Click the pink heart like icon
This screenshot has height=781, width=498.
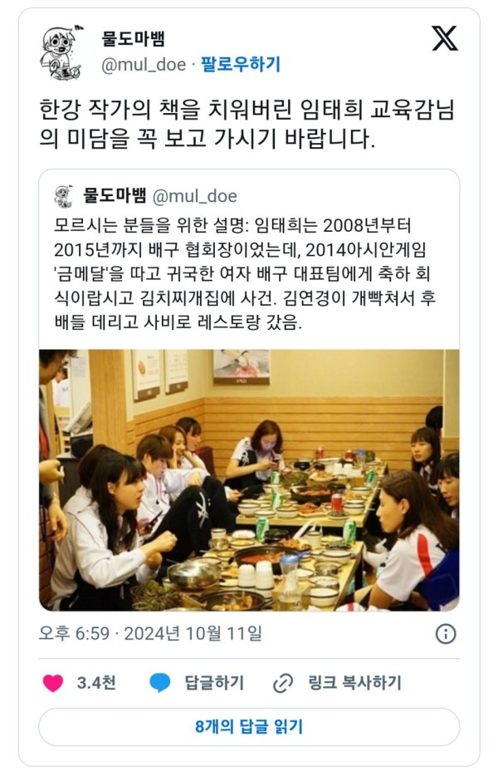coord(53,682)
